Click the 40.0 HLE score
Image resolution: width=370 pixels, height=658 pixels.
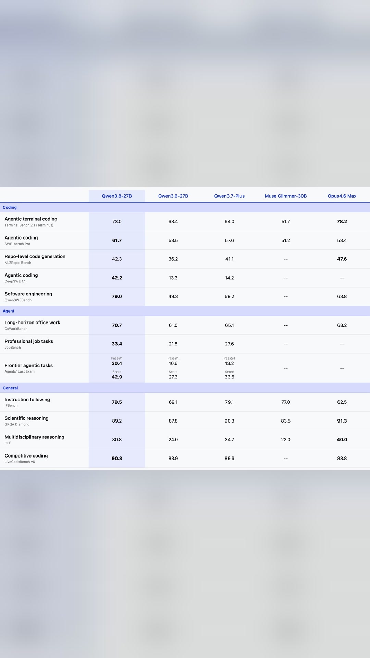click(342, 440)
